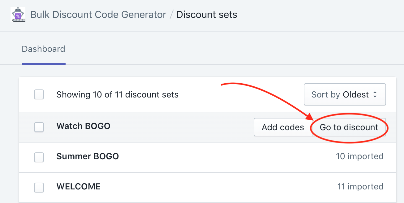
Task: Tick the select-all discount sets checkbox
Action: [39, 95]
